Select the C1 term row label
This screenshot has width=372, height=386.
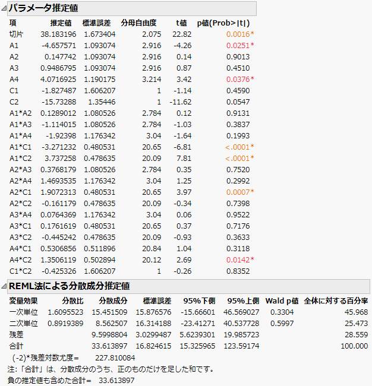click(x=14, y=91)
